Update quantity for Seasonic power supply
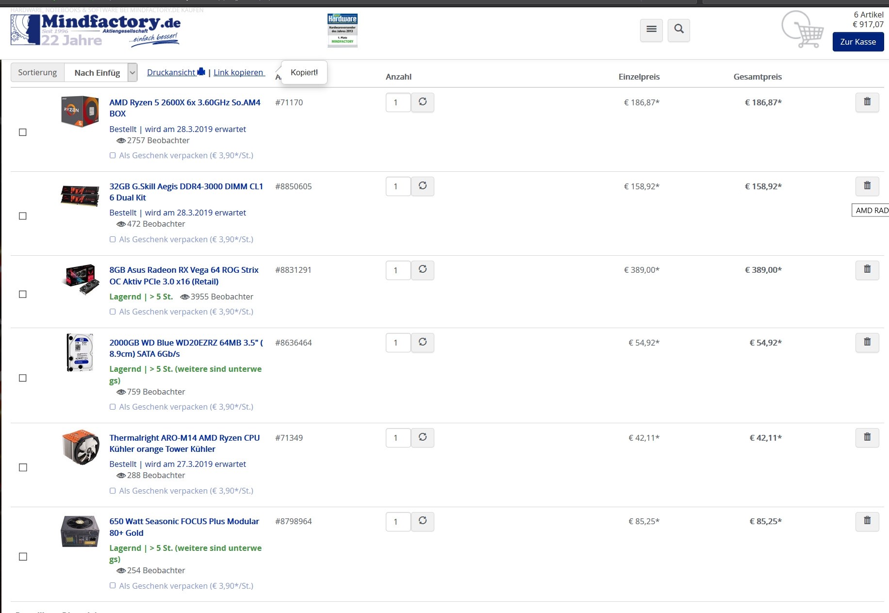The width and height of the screenshot is (889, 613). [x=423, y=521]
